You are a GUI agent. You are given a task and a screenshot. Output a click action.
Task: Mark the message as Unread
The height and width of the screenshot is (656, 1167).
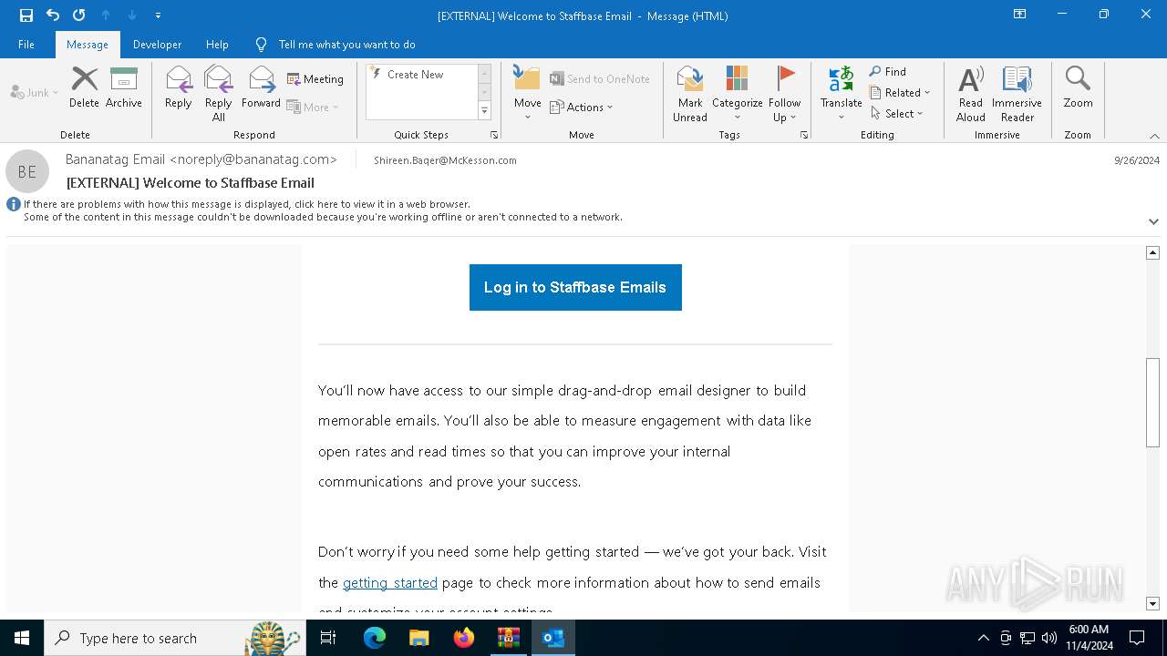point(690,93)
